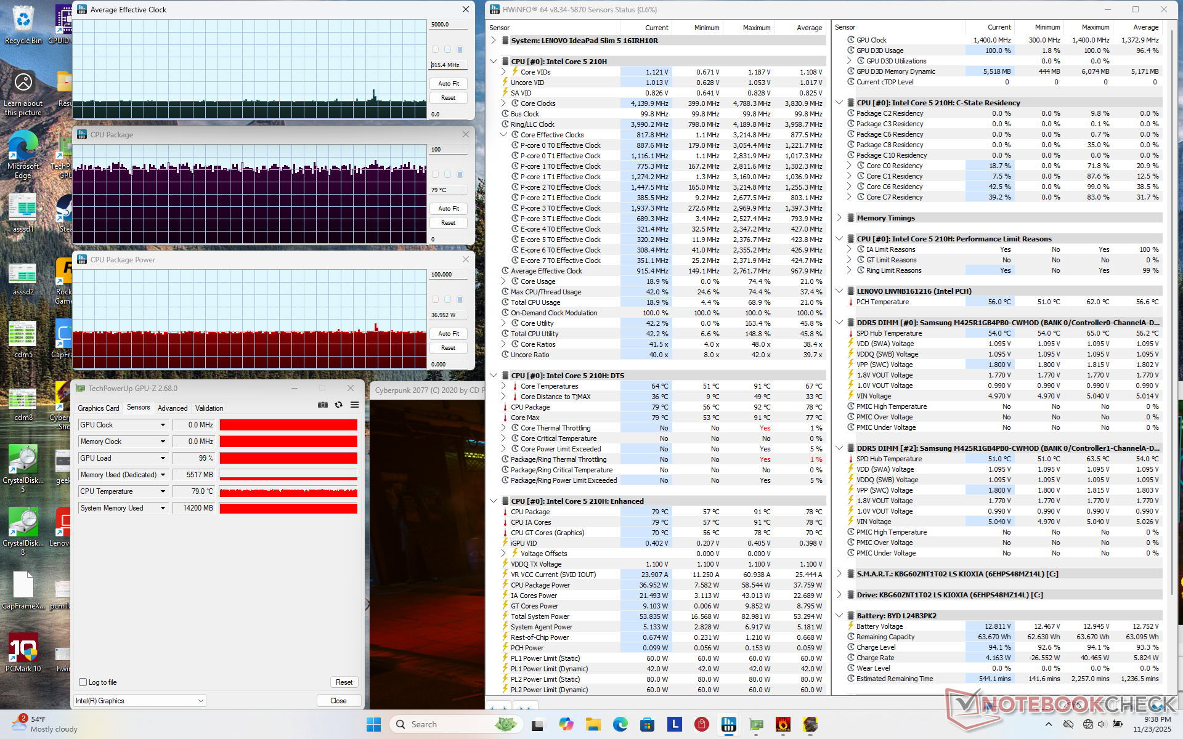Switch to the Graphics Card tab

click(98, 408)
